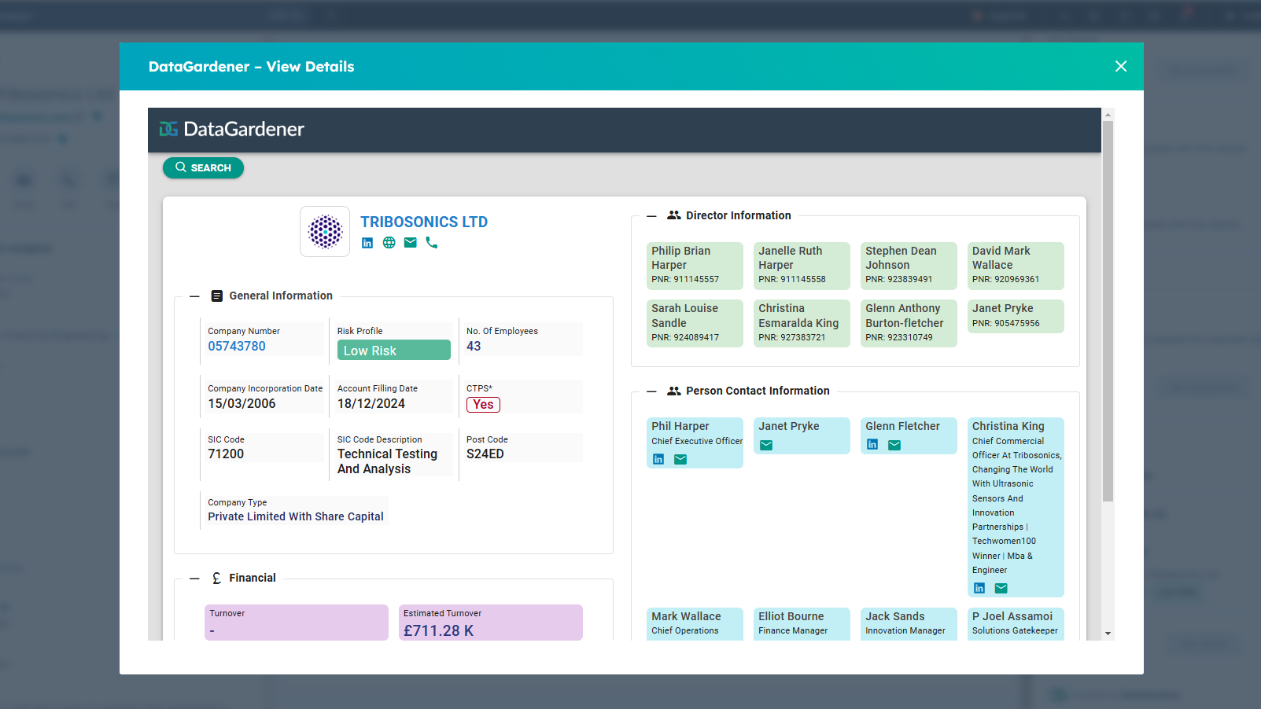Collapse the Financial section
This screenshot has height=709, width=1261.
pyautogui.click(x=194, y=579)
